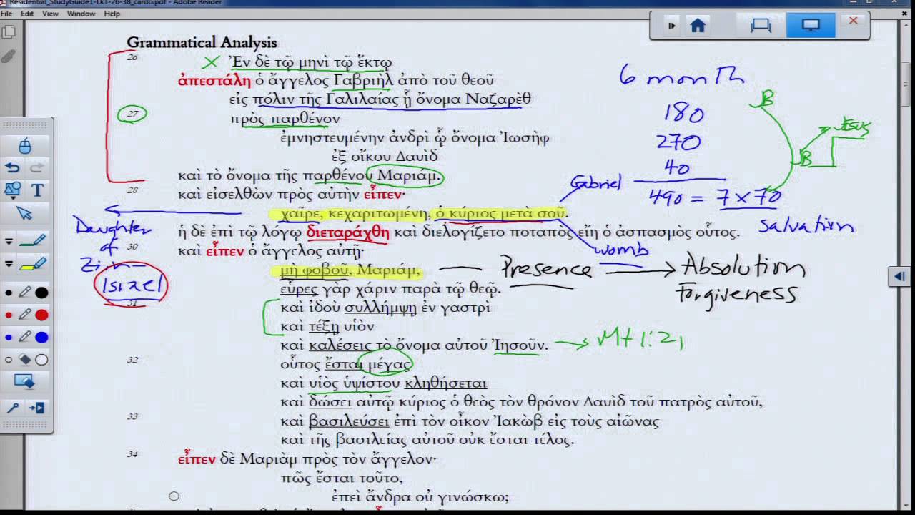This screenshot has width=915, height=515.
Task: Click the word κληθήσεται
Action: 446,383
